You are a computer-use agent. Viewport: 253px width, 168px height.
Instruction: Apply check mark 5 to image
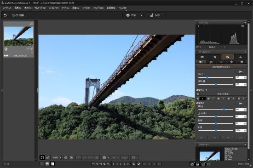point(108,164)
